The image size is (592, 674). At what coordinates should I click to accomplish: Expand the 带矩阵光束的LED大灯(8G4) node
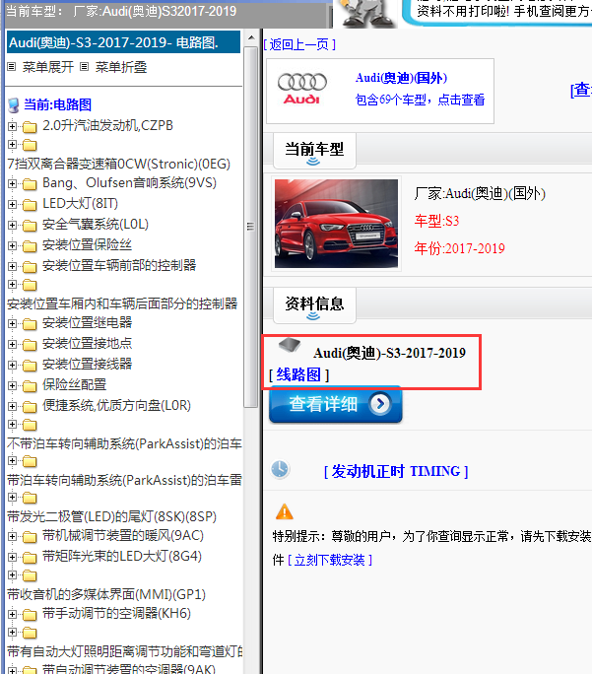pos(12,557)
